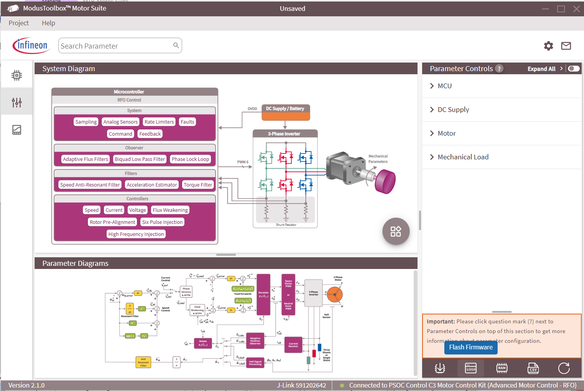Screen dimensions: 584x391
Task: Click the Feedback block
Action: tap(150, 134)
